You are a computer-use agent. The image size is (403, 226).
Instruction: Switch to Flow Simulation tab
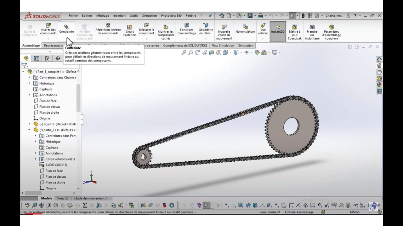click(223, 46)
